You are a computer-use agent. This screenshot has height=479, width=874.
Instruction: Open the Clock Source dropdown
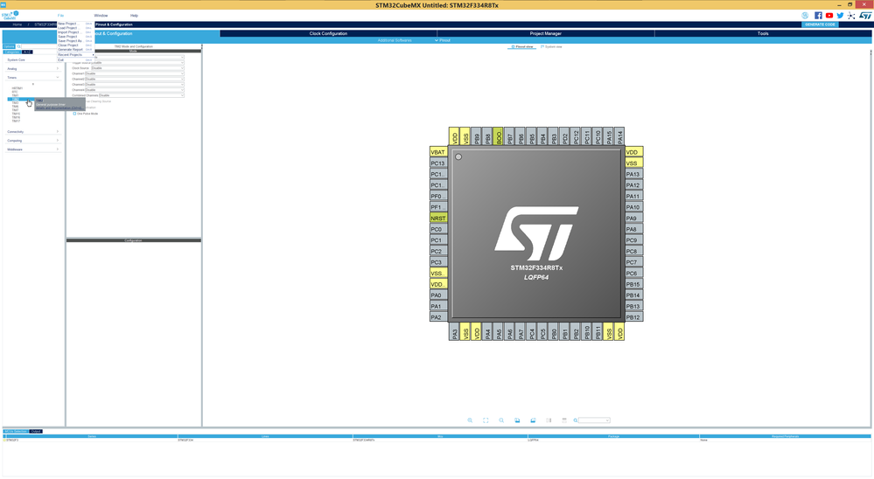[137, 68]
